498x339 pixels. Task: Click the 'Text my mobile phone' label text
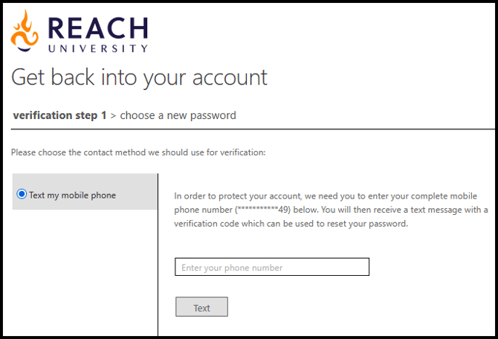(72, 195)
